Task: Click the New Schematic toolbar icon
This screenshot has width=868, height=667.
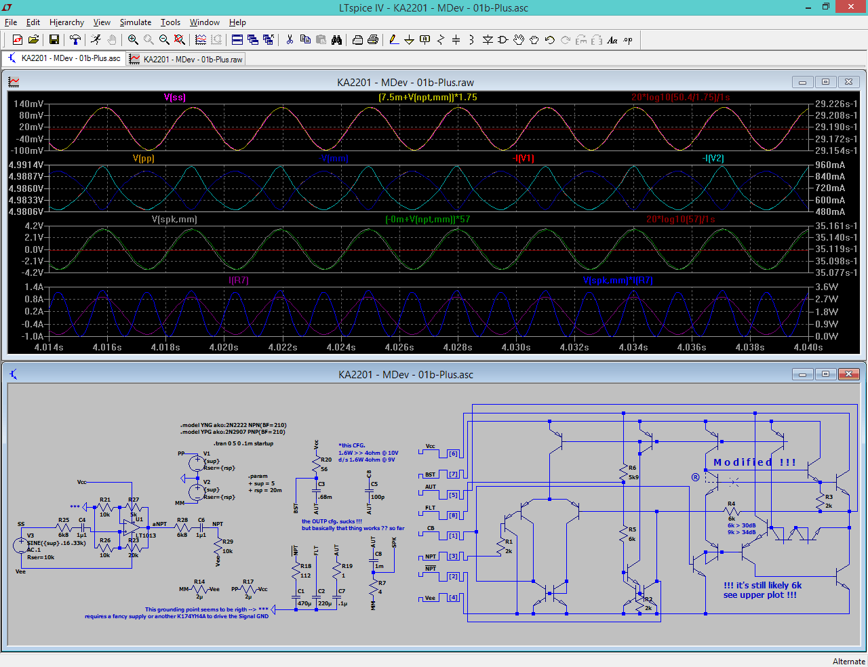Action: coord(18,40)
